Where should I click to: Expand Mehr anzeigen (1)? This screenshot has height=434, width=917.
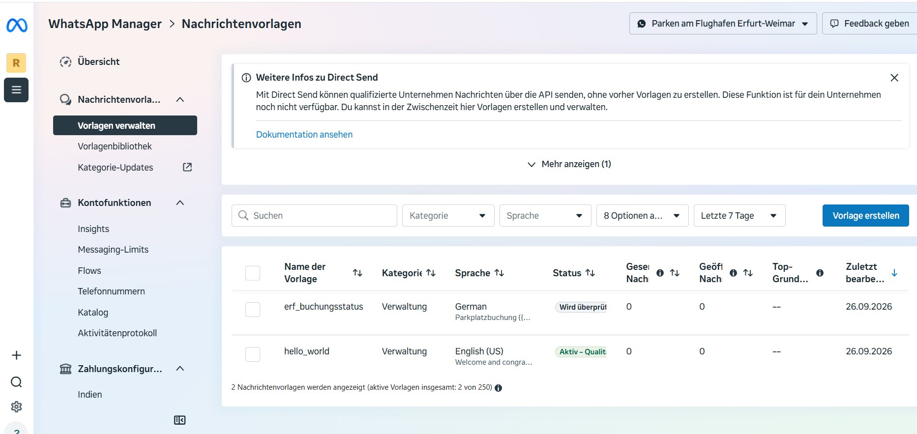point(569,164)
